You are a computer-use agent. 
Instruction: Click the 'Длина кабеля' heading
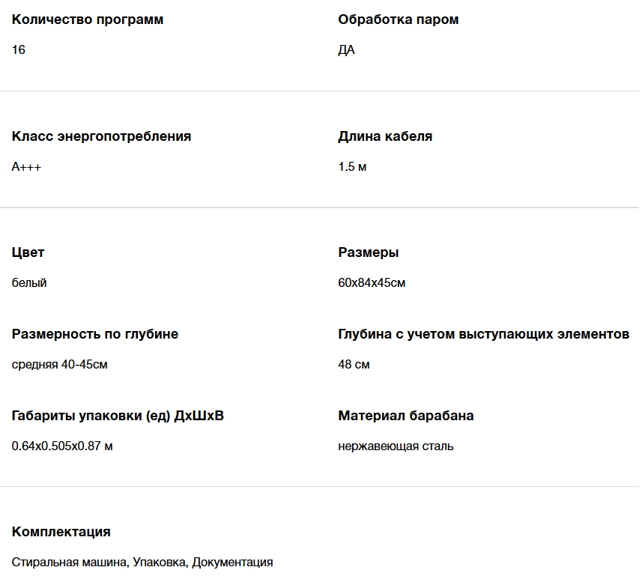(385, 136)
